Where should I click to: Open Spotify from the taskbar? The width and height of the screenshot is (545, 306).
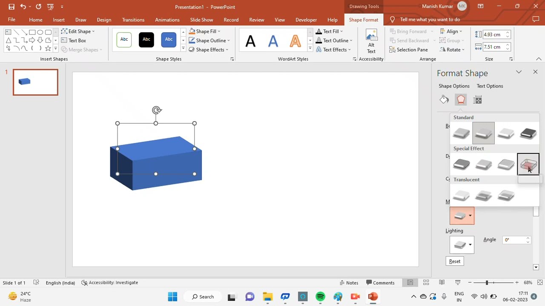[320, 297]
